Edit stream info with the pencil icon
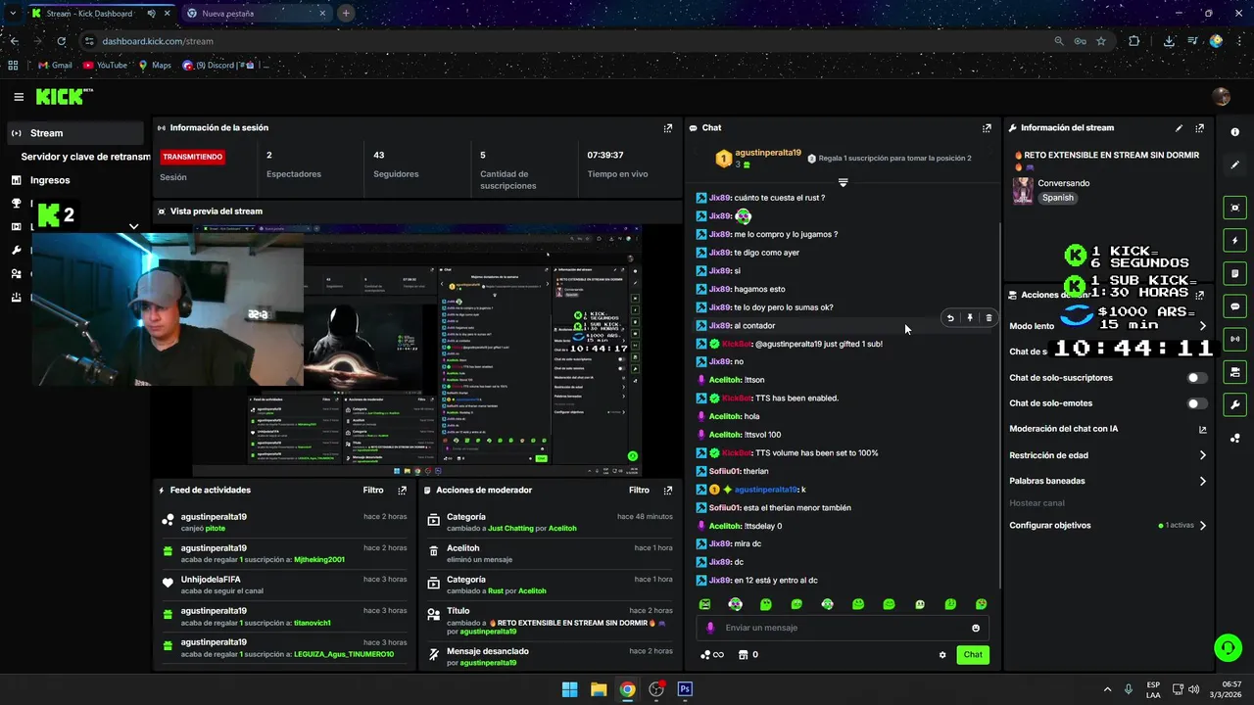This screenshot has width=1254, height=705. click(1179, 127)
